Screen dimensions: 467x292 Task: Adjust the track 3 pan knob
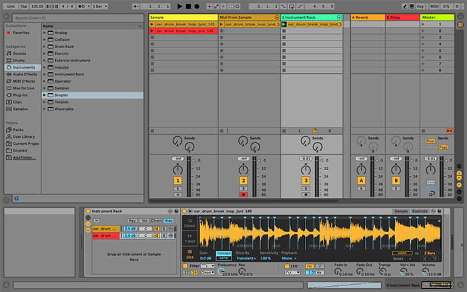(x=306, y=169)
